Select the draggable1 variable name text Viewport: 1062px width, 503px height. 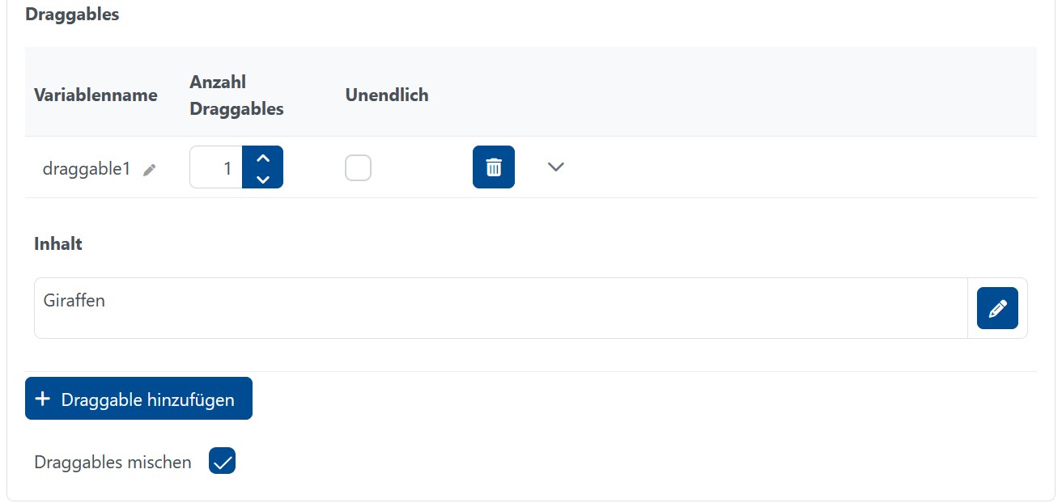(x=86, y=169)
